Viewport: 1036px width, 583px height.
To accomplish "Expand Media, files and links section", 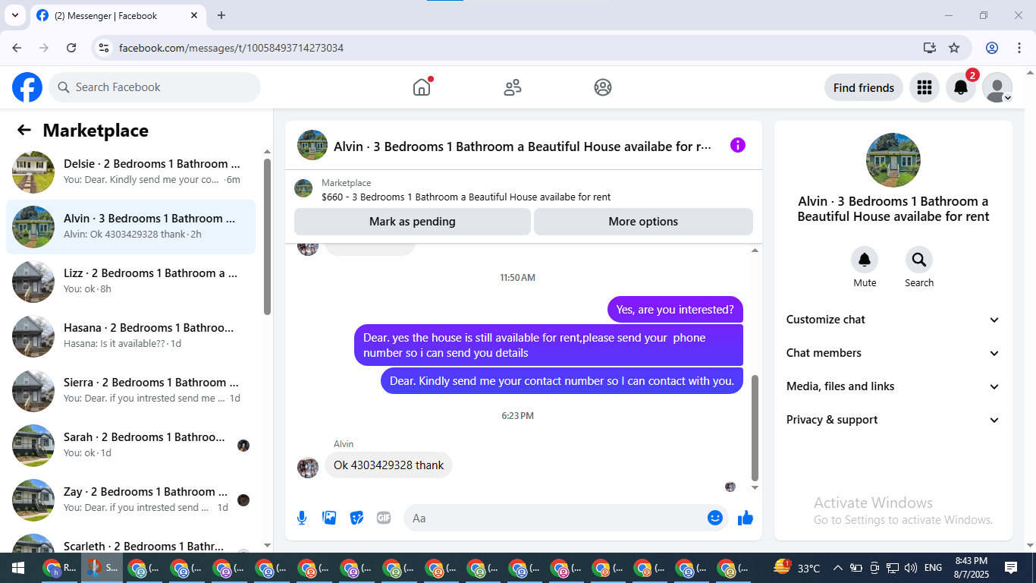I will [x=893, y=386].
